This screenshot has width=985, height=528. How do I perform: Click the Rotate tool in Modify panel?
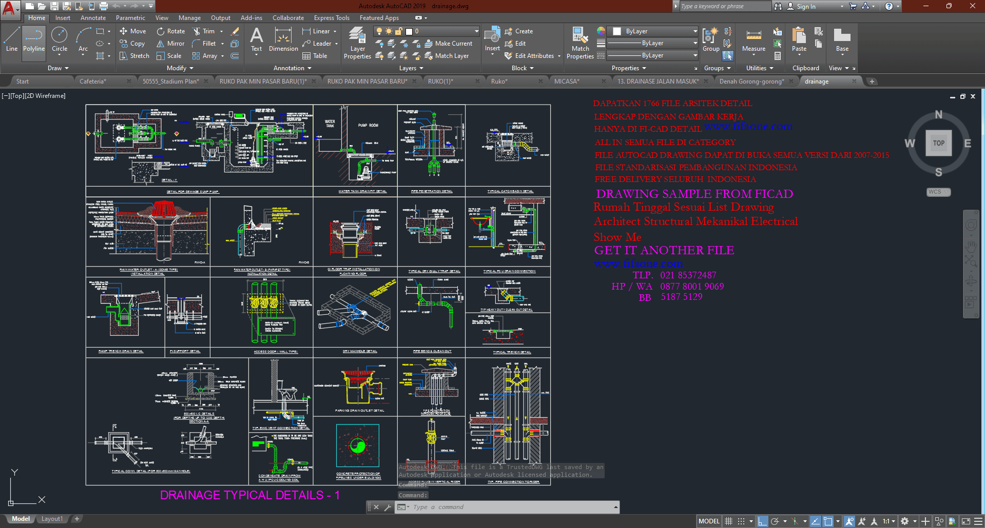pos(170,31)
